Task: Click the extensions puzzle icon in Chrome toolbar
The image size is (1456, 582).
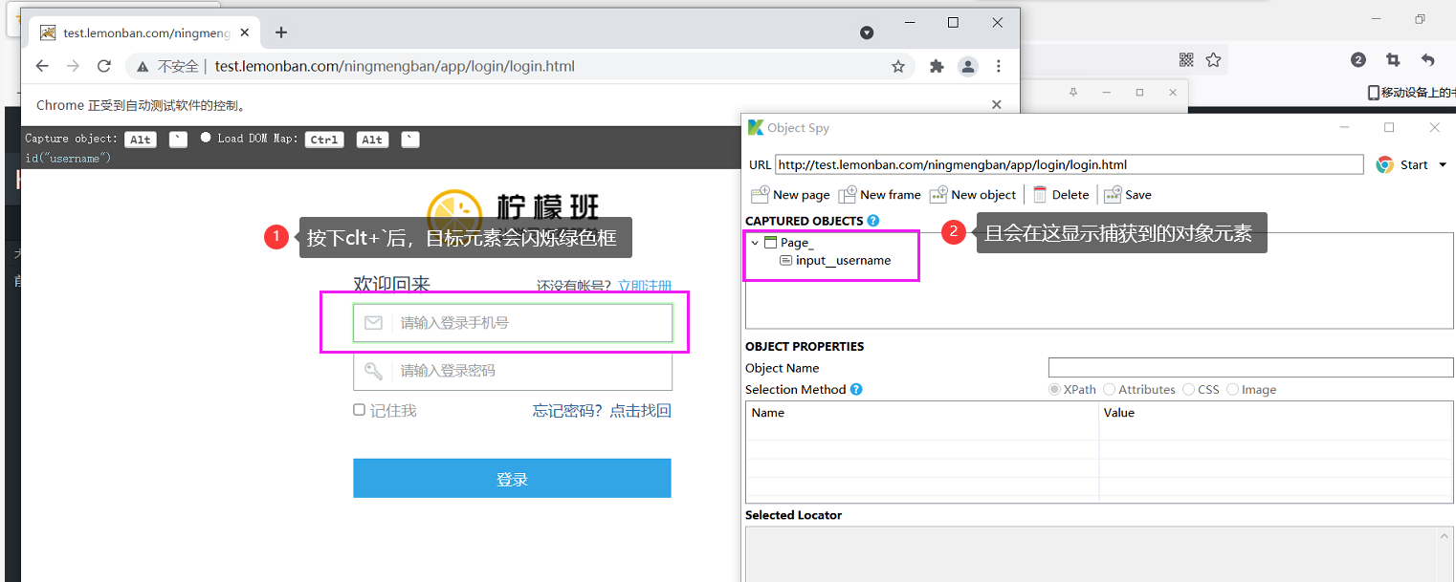Action: [x=936, y=66]
